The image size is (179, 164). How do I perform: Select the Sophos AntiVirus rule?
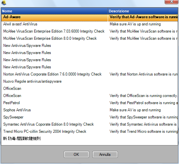[x=17, y=110]
